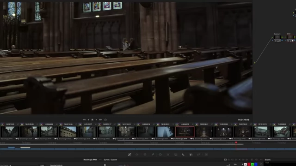This screenshot has width=296, height=166.
Task: Select clip 27 thumbnail in the clip strip
Action: (107, 131)
